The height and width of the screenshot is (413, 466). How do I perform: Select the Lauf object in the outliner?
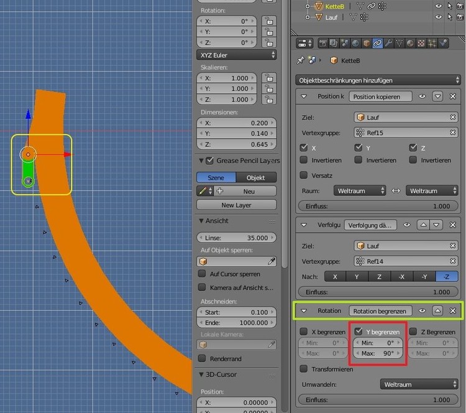pos(331,17)
